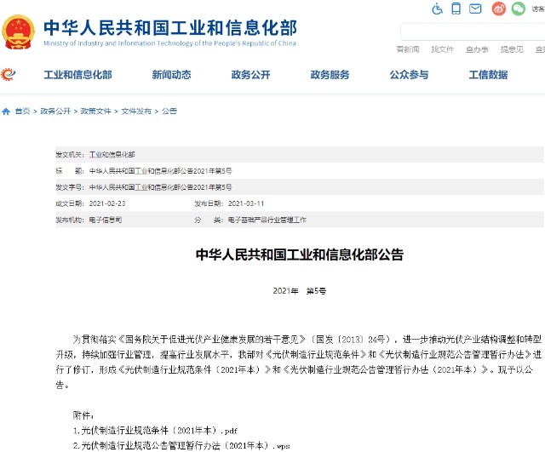Go to 政务公开 in the breadcrumb
This screenshot has width=545, height=452.
tap(55, 112)
